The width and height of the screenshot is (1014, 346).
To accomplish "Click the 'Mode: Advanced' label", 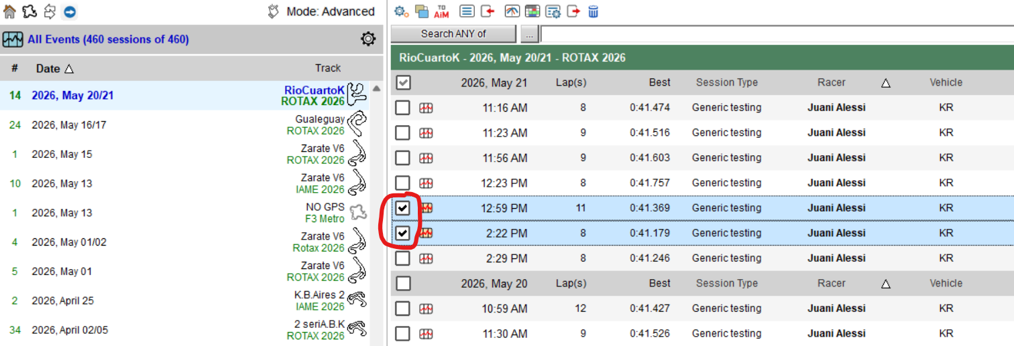I will coord(331,11).
